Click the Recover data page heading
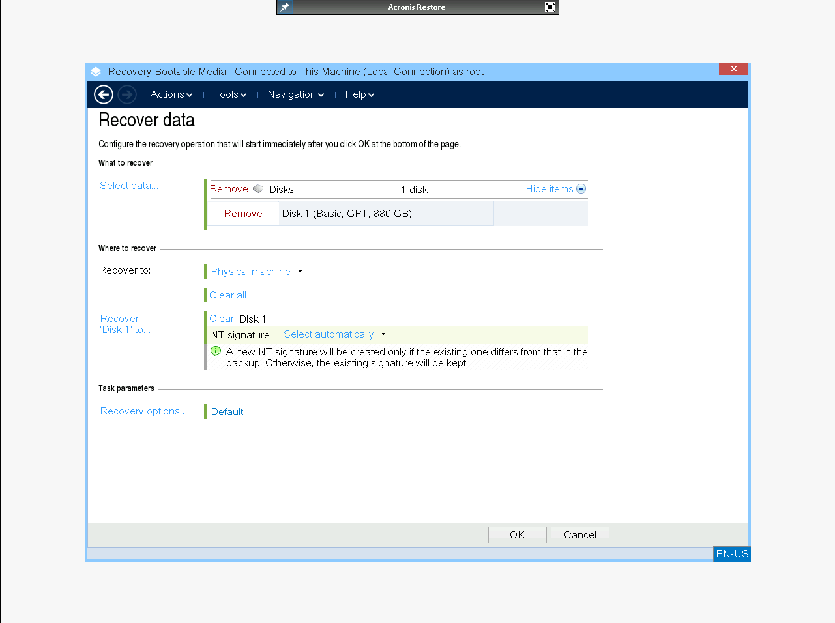Viewport: 835px width, 623px height. [x=147, y=120]
